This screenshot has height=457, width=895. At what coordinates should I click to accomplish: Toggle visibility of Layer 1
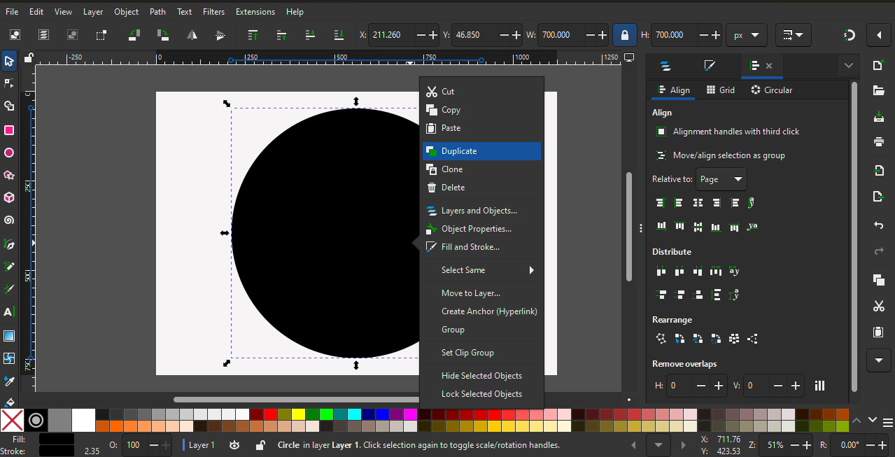click(x=234, y=445)
